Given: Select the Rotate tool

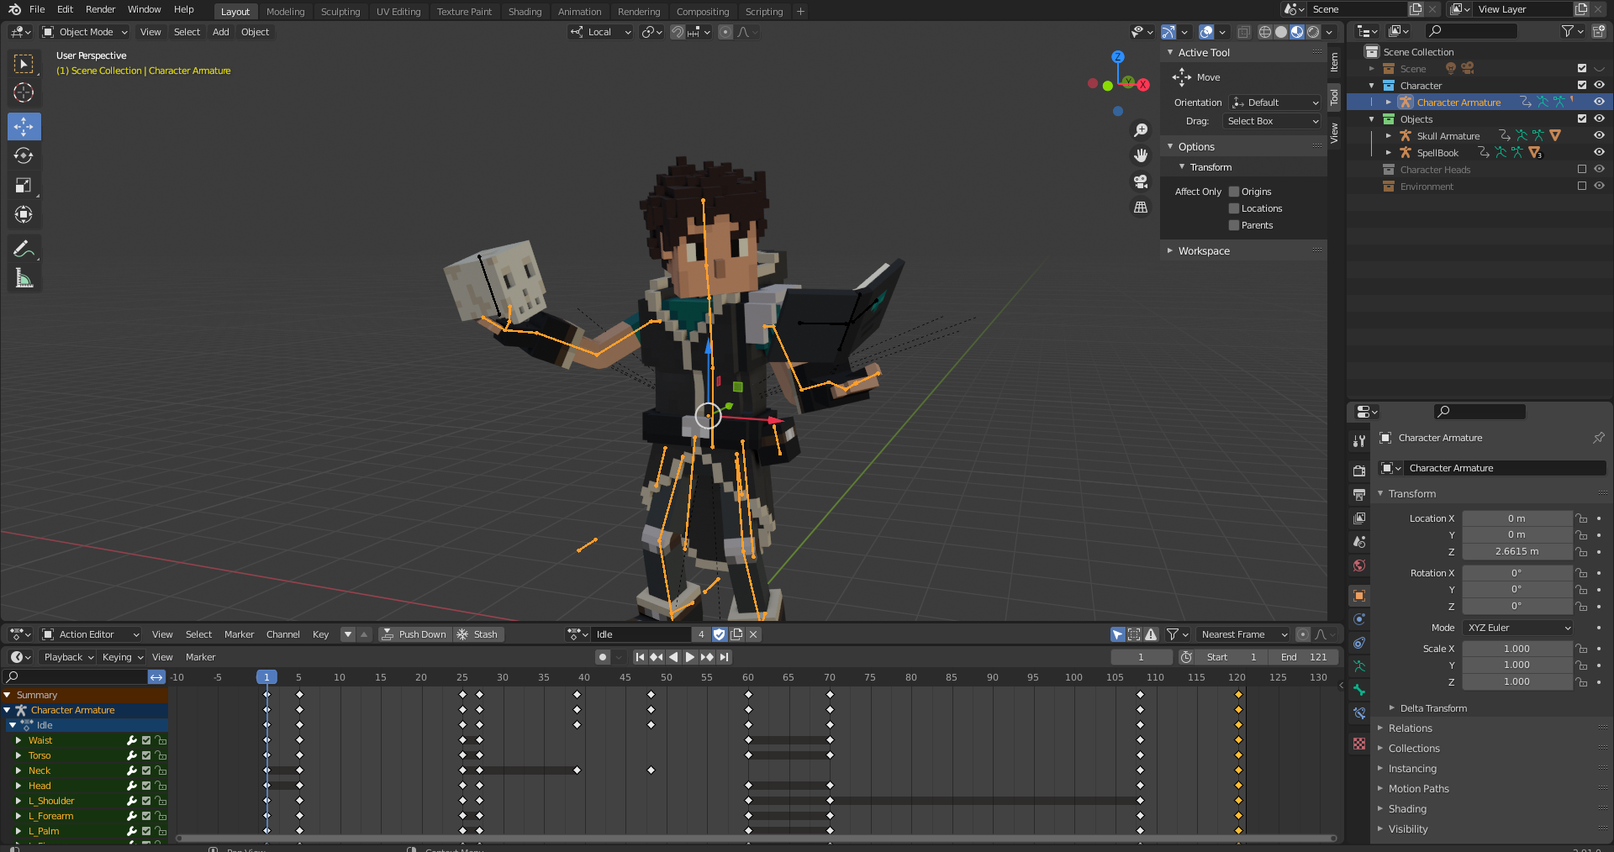Looking at the screenshot, I should tap(24, 156).
